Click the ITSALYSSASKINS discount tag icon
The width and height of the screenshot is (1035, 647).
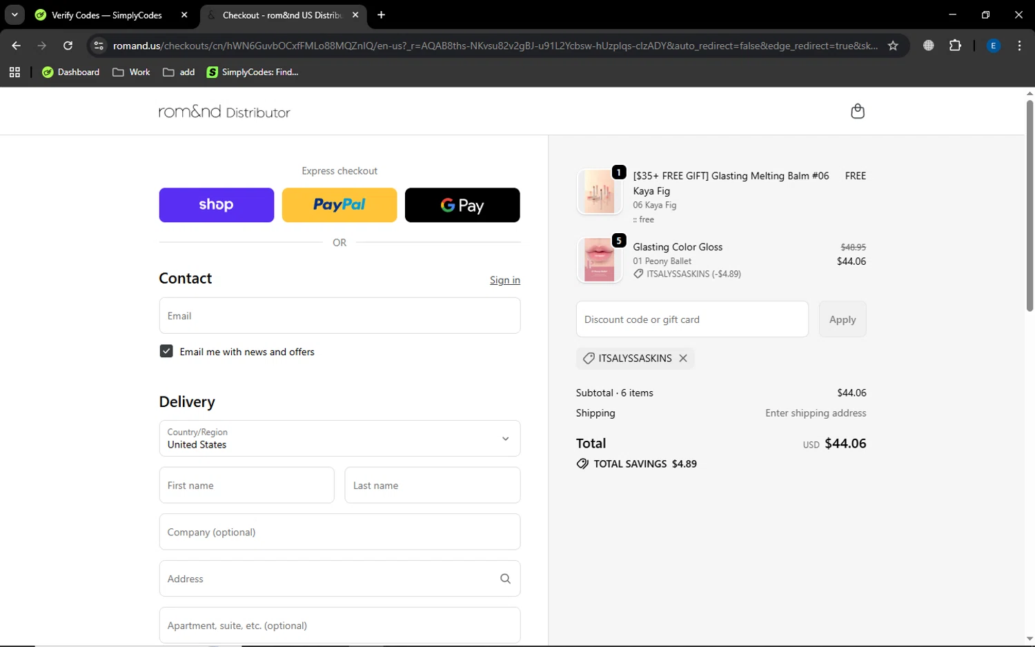tap(589, 359)
